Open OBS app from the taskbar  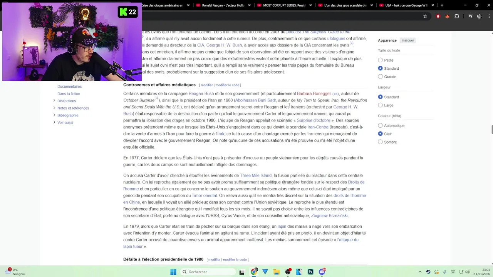[x=288, y=272]
